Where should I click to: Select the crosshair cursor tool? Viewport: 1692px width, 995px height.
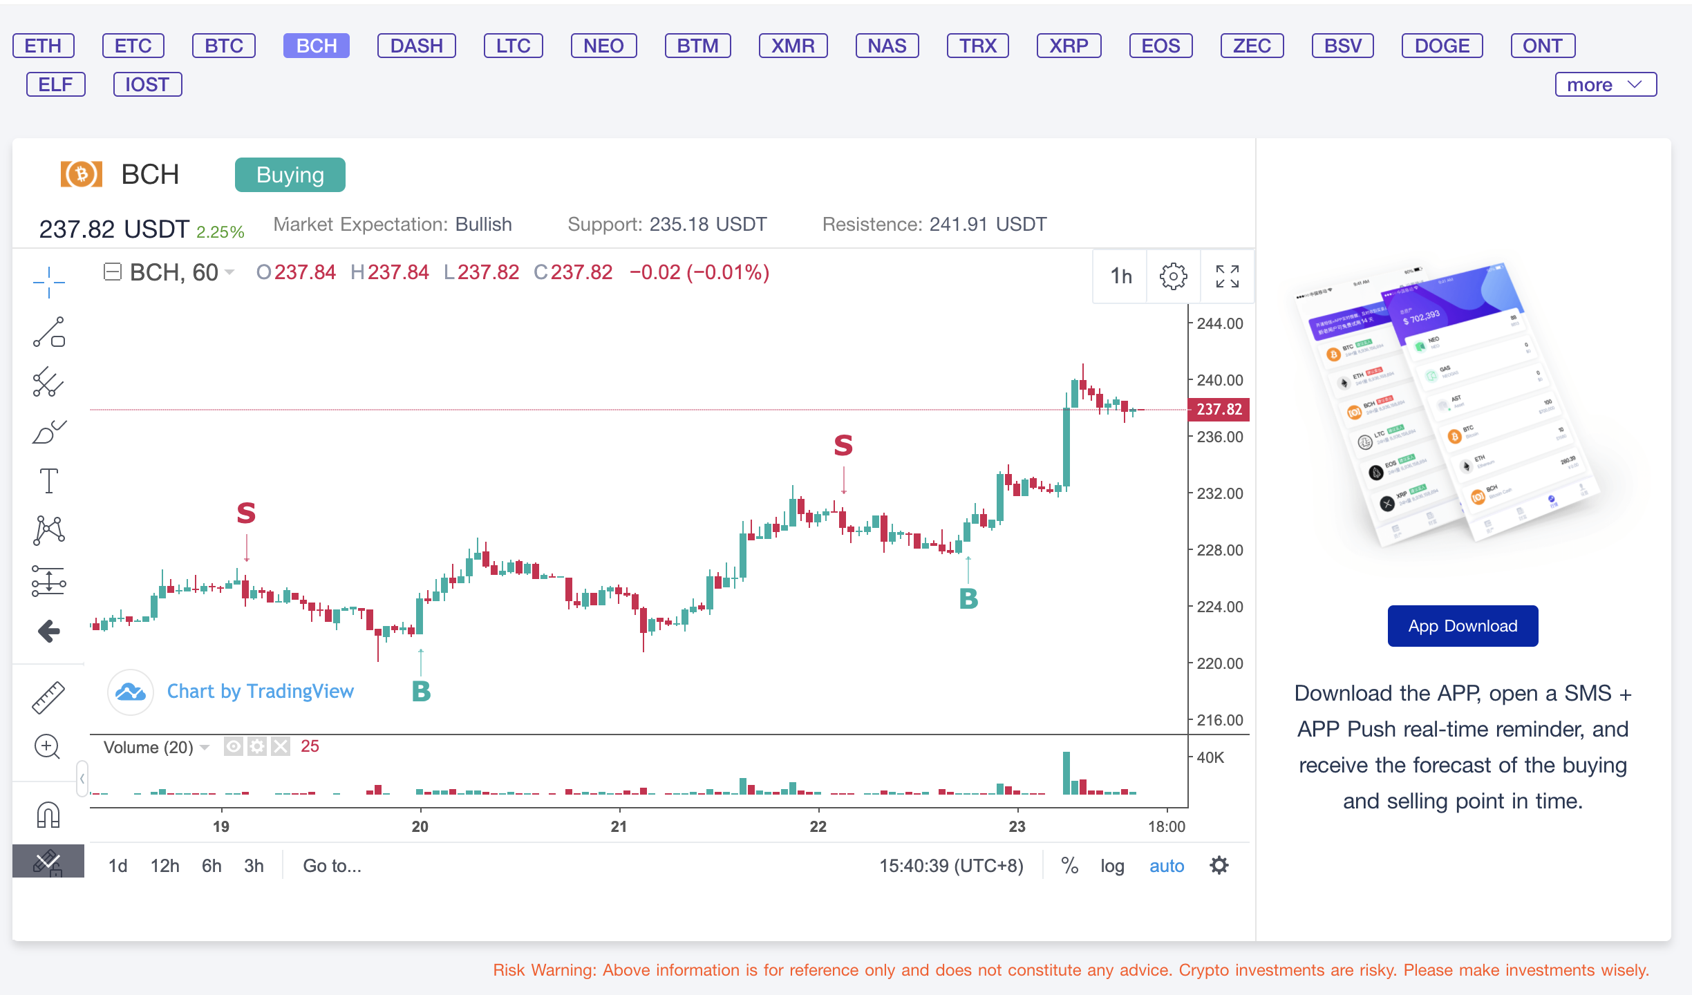tap(48, 282)
